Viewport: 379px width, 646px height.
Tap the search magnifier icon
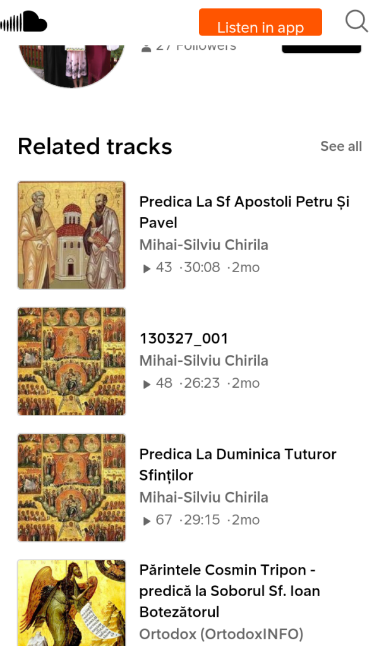356,21
